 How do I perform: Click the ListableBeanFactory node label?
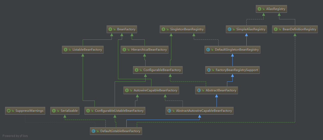click(x=87, y=50)
